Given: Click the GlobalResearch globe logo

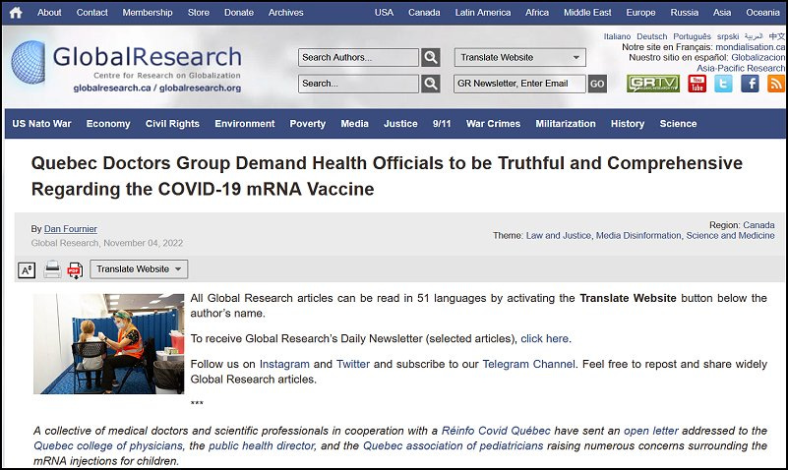Looking at the screenshot, I should pyautogui.click(x=29, y=62).
